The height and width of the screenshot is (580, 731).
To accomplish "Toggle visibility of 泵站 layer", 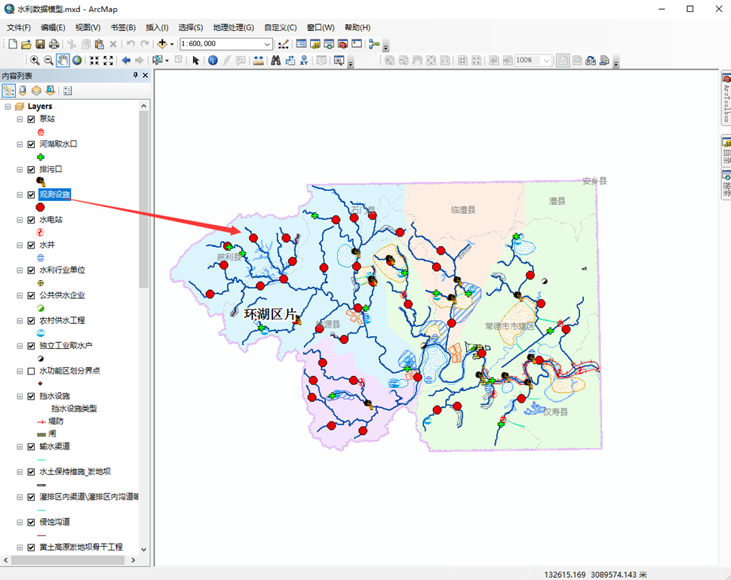I will (31, 119).
